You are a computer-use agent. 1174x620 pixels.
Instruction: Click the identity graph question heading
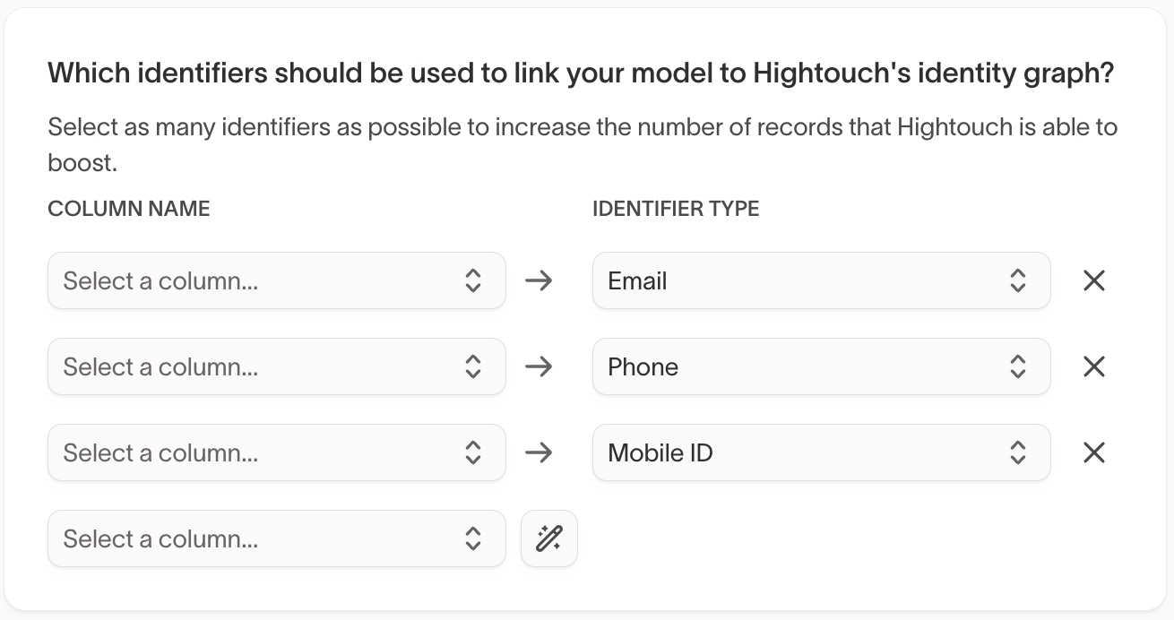581,73
